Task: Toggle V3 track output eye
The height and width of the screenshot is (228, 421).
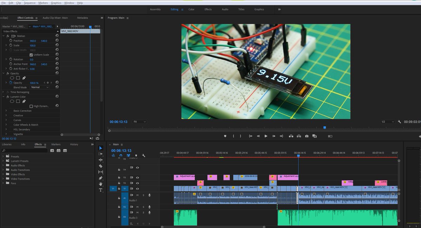Action: (x=138, y=177)
